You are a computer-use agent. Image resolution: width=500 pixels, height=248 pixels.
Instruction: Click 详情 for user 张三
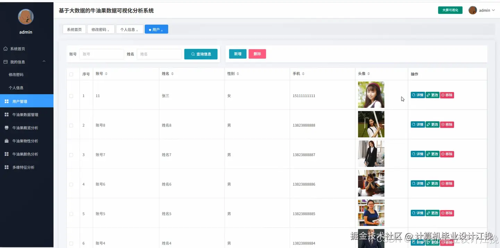pyautogui.click(x=418, y=95)
